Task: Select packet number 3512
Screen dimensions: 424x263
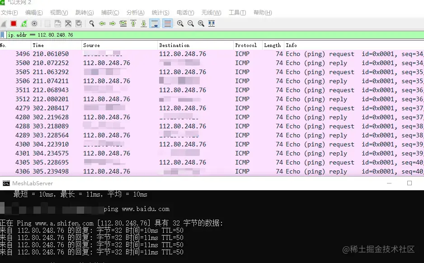Action: 212,99
